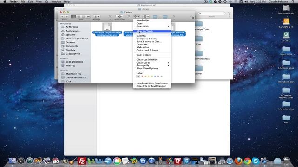
Task: Select 4.Archive alias desktop folder
Action: 286,105
